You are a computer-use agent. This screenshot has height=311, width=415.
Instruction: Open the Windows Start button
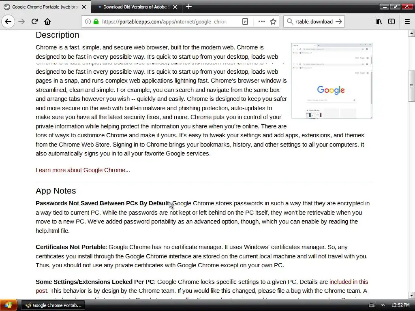pyautogui.click(x=9, y=305)
